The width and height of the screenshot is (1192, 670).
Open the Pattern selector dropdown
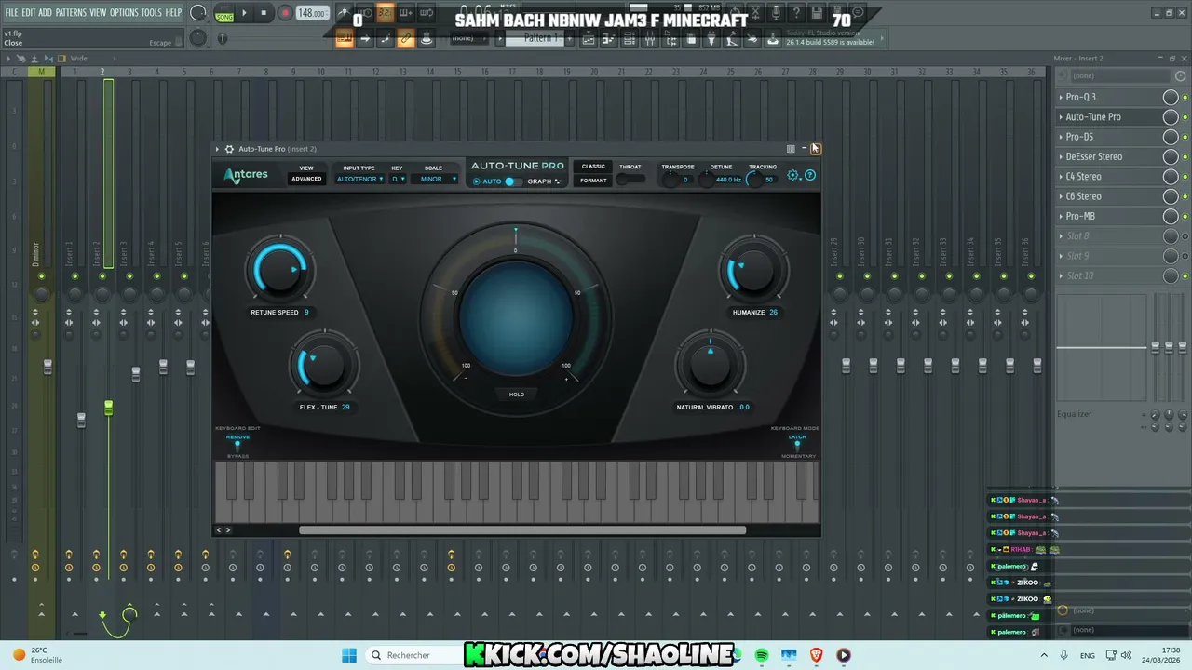[x=536, y=39]
